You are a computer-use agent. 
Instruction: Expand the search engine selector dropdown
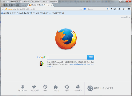(85, 9)
